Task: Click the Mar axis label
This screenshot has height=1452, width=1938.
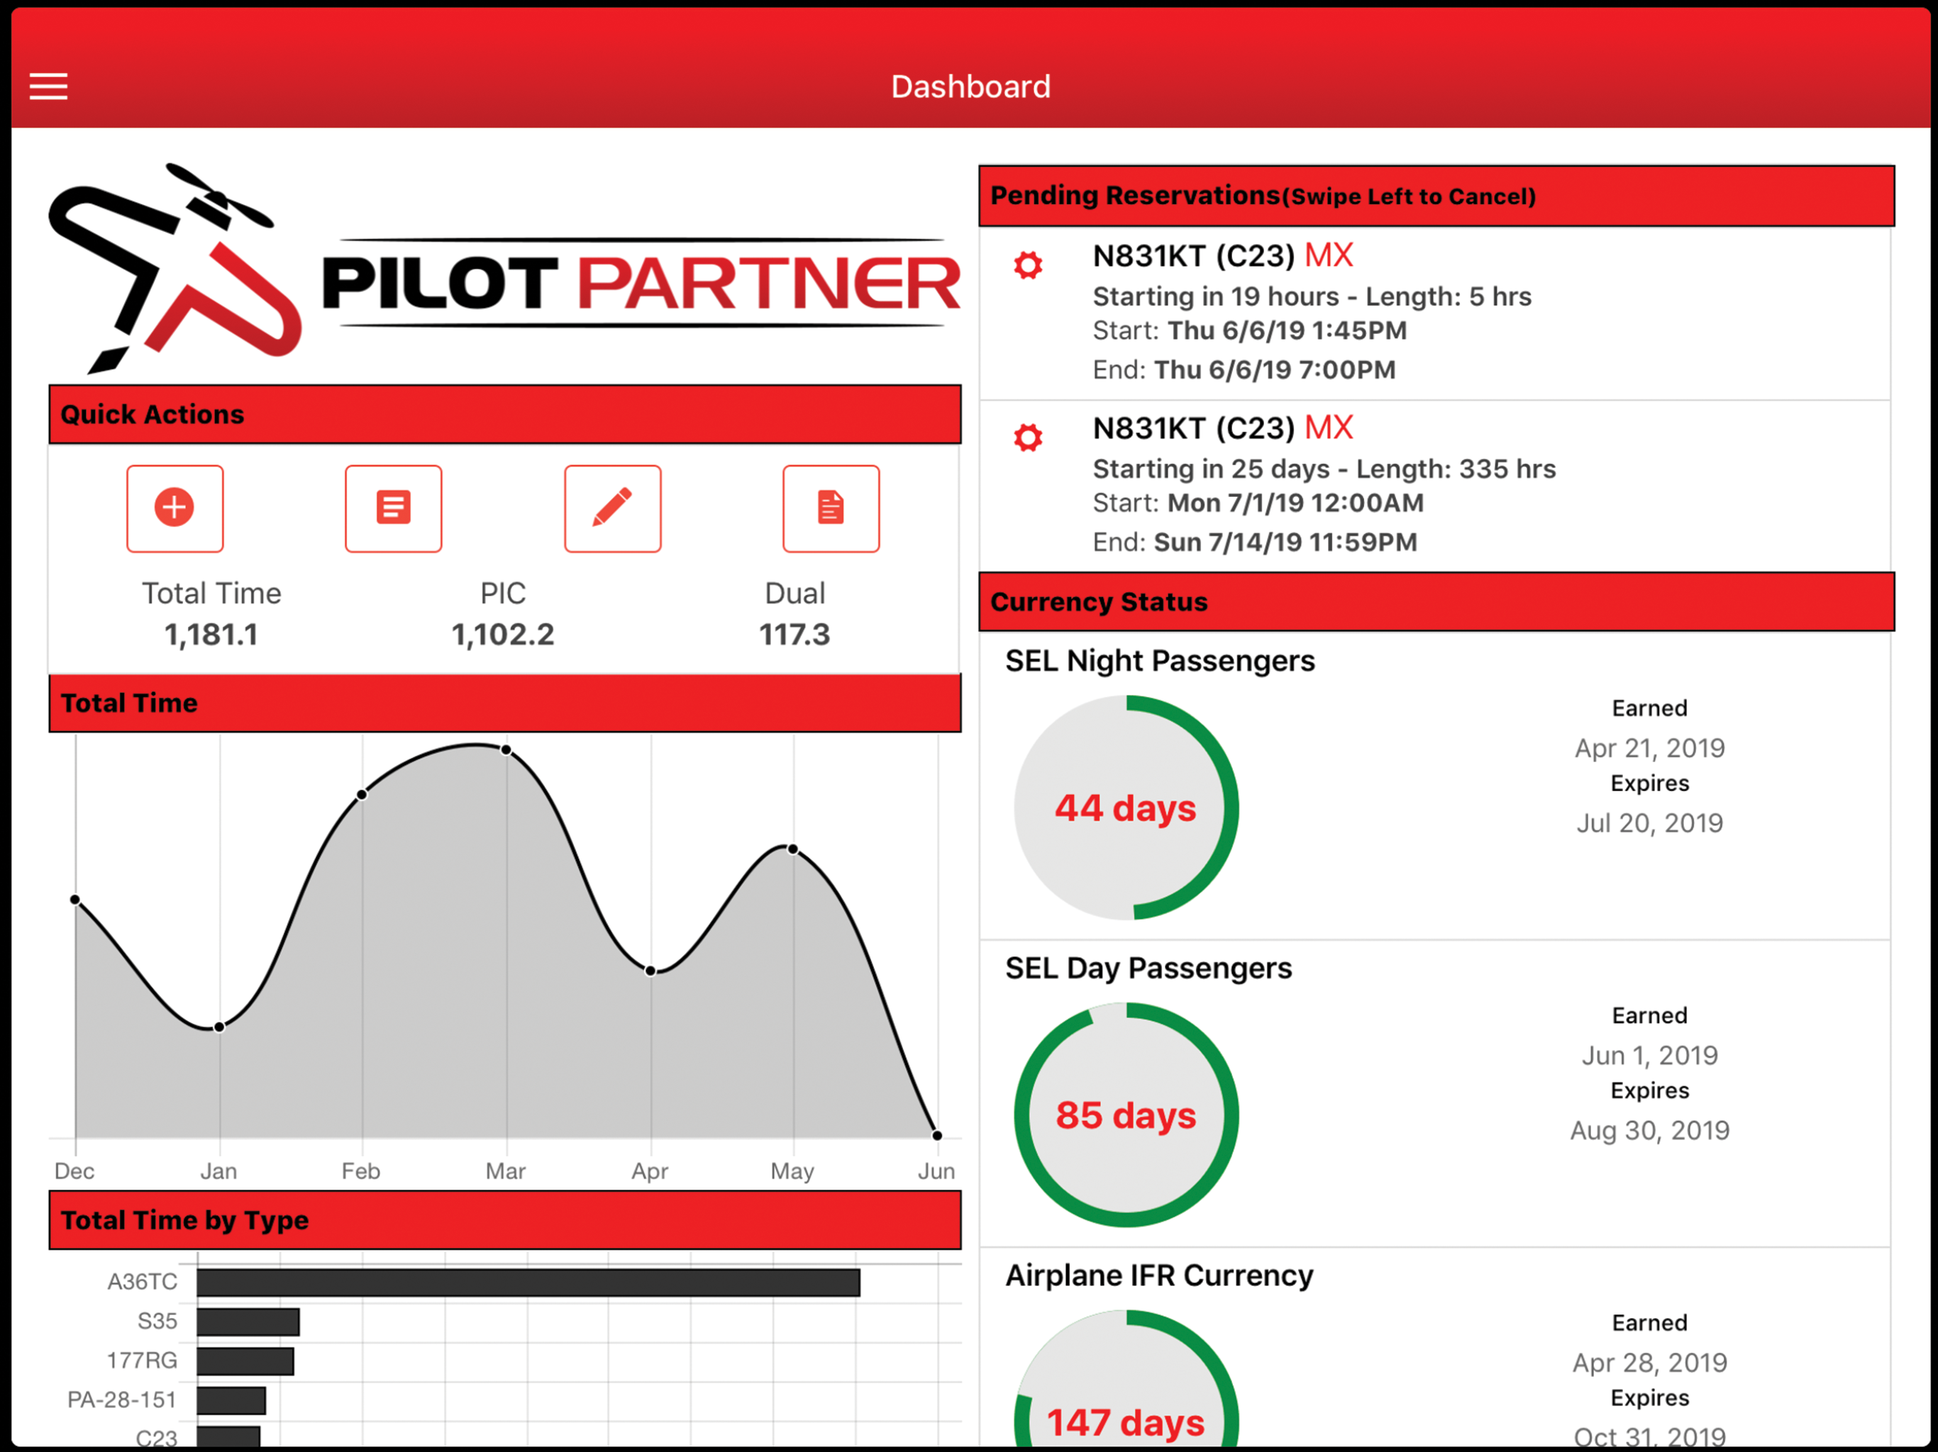Action: pyautogui.click(x=506, y=1171)
